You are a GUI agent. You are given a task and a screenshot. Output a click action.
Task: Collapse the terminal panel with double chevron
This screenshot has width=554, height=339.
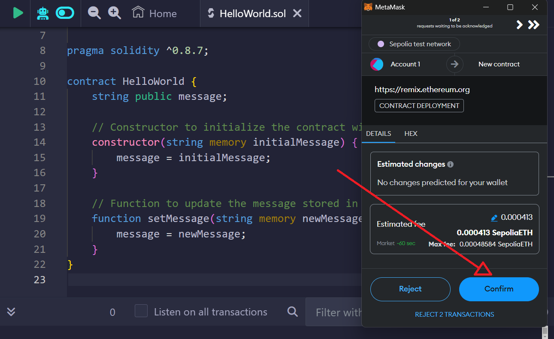pos(12,312)
